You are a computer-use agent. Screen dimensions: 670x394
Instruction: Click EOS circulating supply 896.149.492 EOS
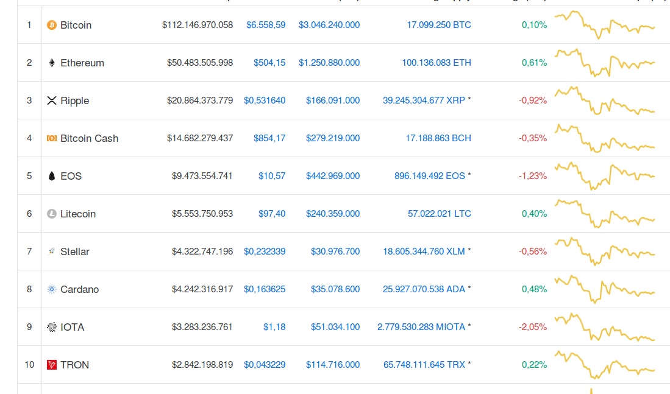coord(430,176)
